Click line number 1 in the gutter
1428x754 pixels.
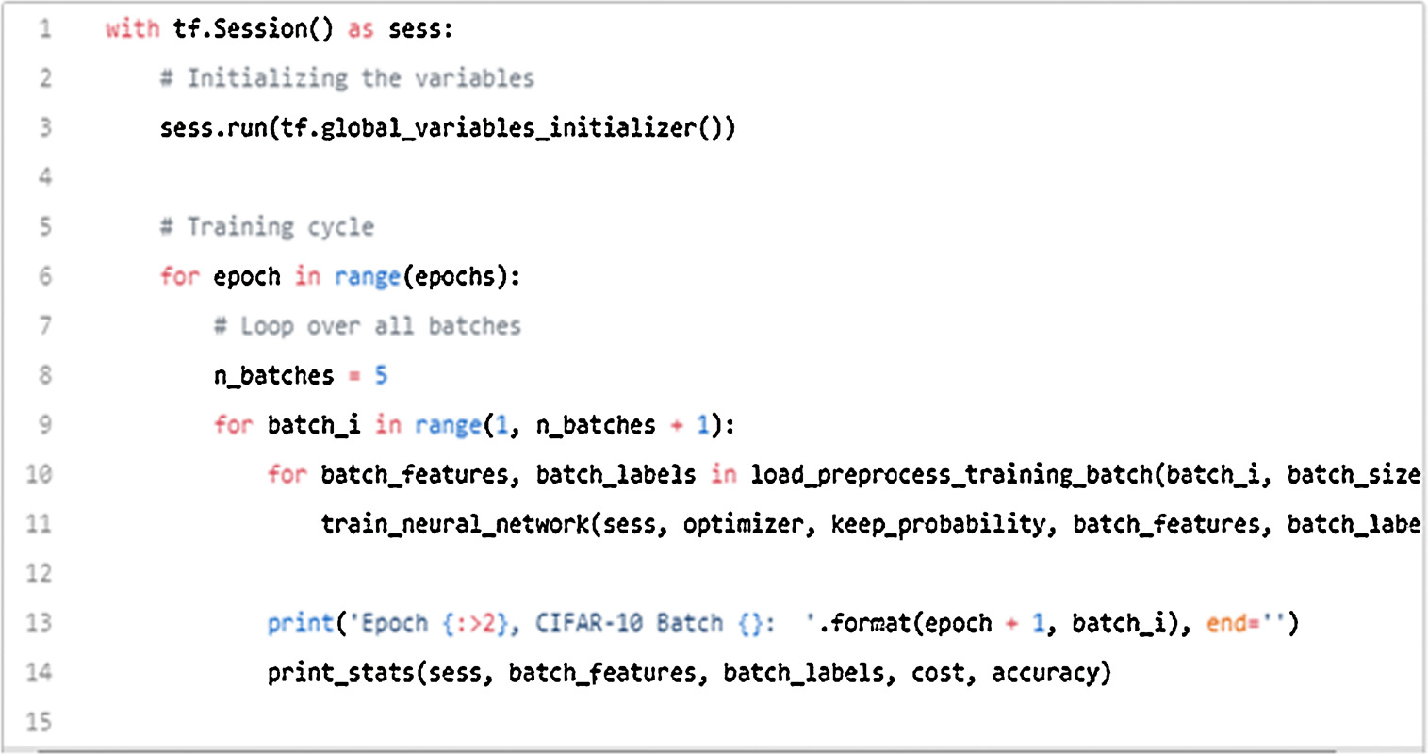coord(44,28)
